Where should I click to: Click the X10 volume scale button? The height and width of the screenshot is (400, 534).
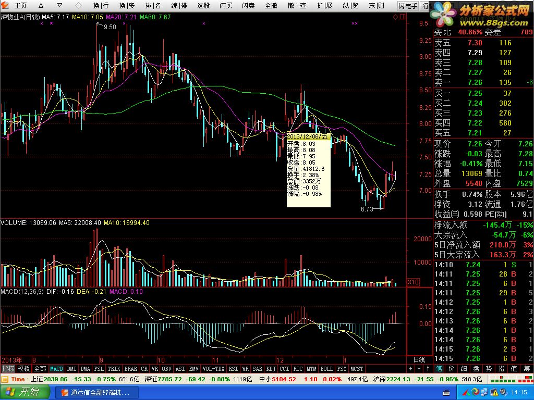(x=413, y=282)
